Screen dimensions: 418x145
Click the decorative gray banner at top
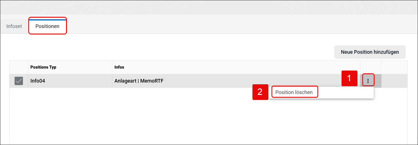209,7
